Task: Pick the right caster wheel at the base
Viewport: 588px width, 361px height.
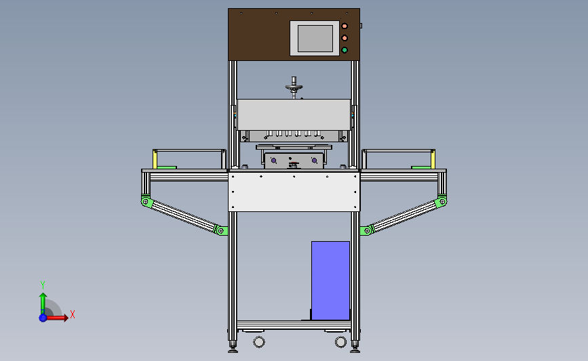Action: (340, 342)
